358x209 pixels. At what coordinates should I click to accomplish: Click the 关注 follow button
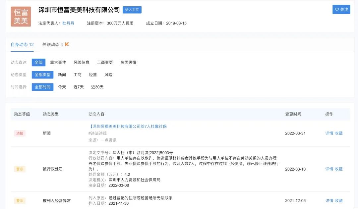[341, 10]
